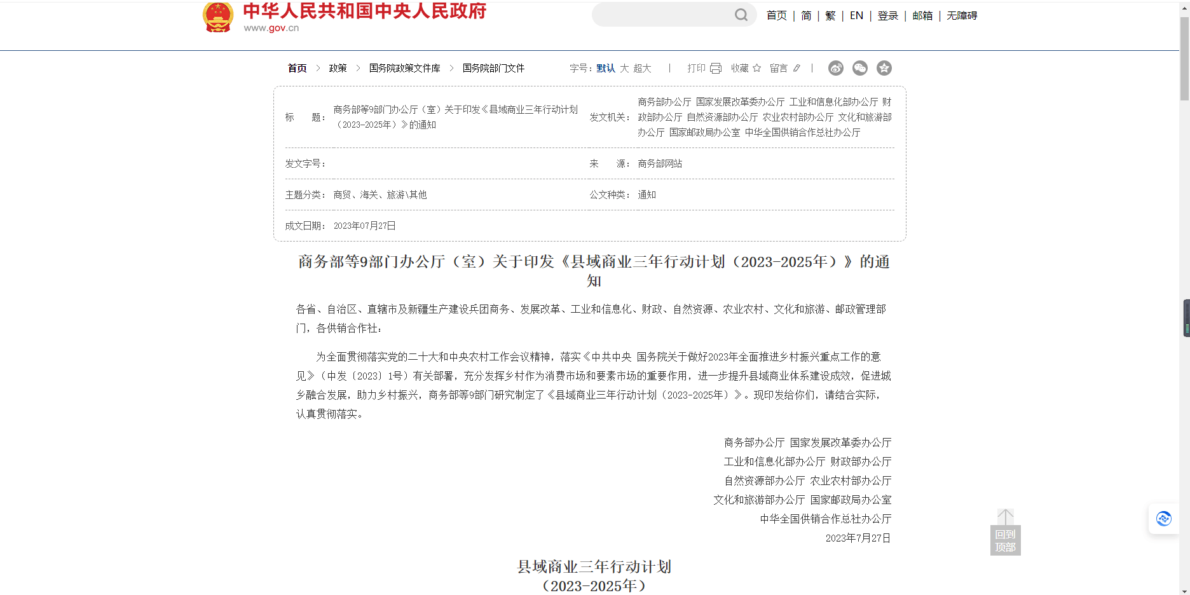The image size is (1190, 595).
Task: Click 首页 in the top navigation
Action: pos(776,15)
